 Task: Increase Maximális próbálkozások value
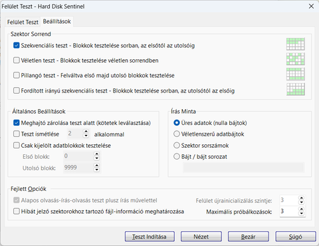(x=301, y=209)
